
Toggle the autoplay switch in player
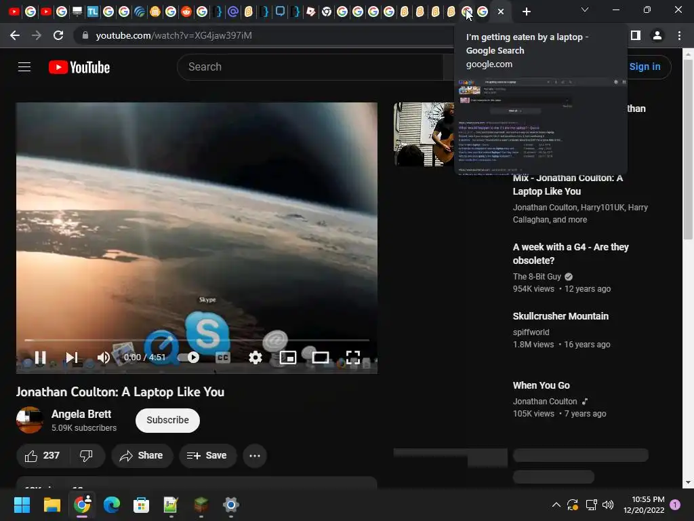click(x=188, y=357)
